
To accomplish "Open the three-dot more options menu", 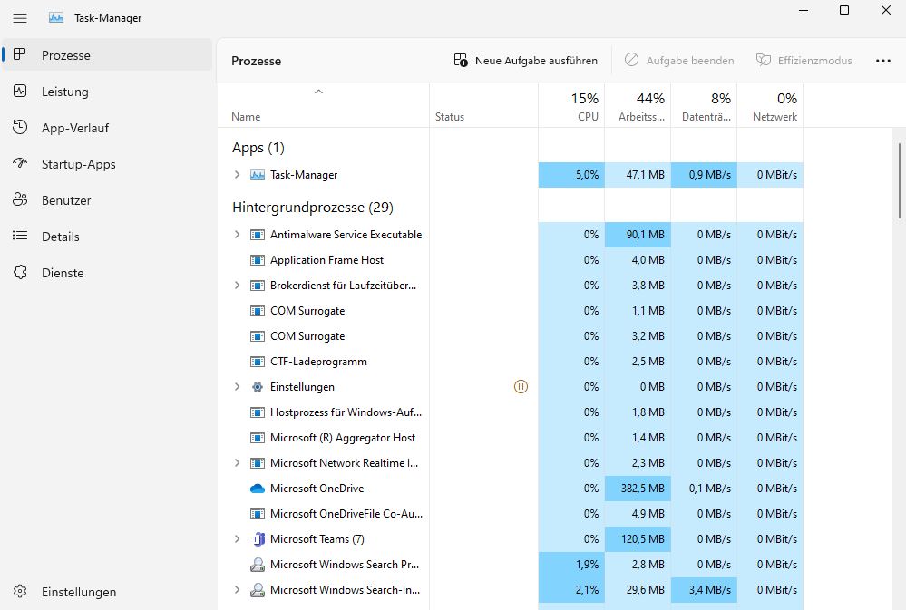I will [x=882, y=61].
